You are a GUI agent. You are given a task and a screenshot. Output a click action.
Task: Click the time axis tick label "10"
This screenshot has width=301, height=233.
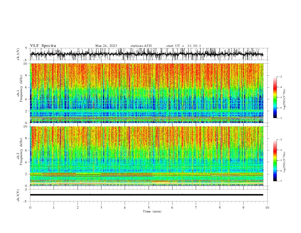[267, 207]
